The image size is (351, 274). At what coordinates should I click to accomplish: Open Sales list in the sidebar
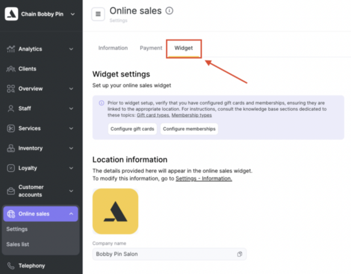coord(18,244)
